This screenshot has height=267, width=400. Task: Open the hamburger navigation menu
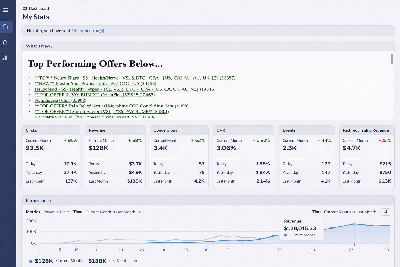(5, 10)
